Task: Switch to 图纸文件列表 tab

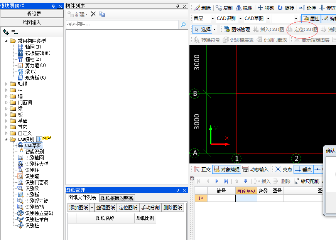Action: click(82, 197)
